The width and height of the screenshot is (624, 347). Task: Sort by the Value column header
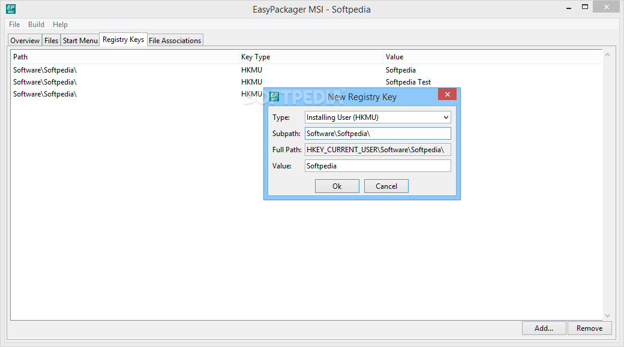tap(493, 57)
